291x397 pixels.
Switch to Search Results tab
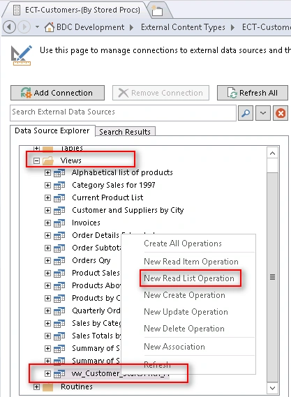(x=125, y=132)
